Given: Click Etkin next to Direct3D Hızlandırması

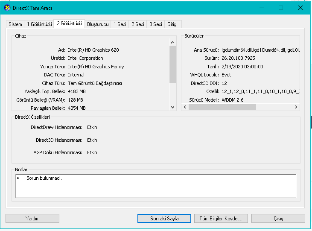Looking at the screenshot, I should [92, 140].
